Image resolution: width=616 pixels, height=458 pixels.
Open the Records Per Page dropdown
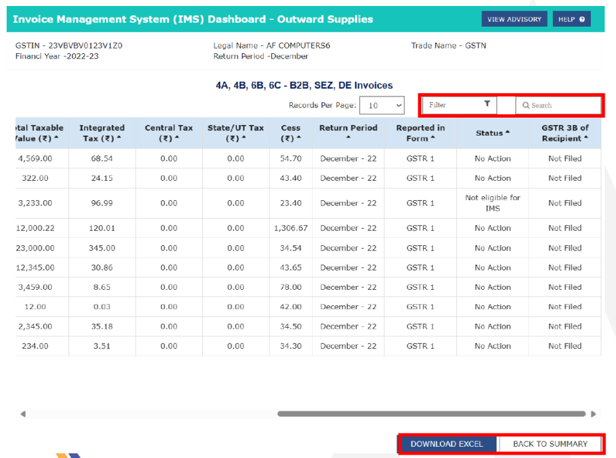(382, 105)
